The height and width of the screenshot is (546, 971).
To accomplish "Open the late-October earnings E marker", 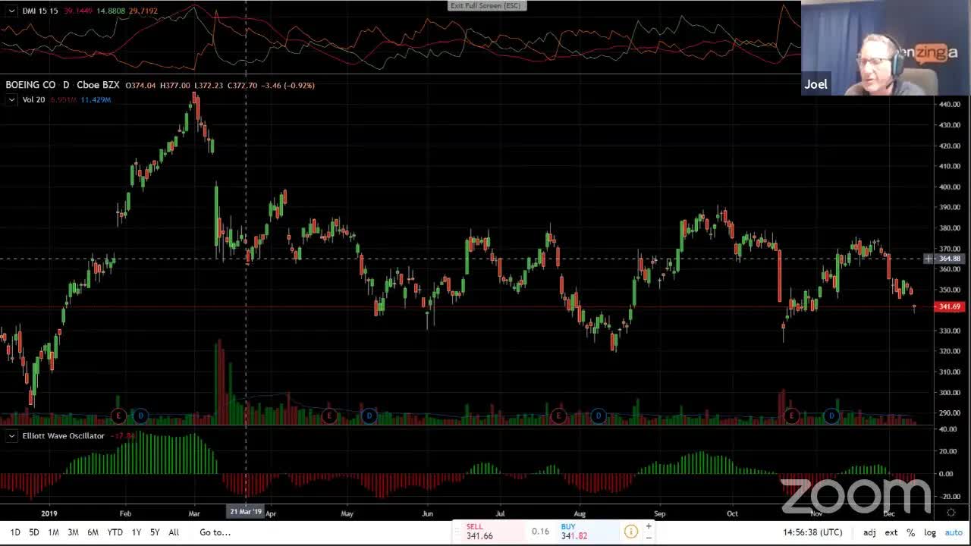I will tap(791, 416).
